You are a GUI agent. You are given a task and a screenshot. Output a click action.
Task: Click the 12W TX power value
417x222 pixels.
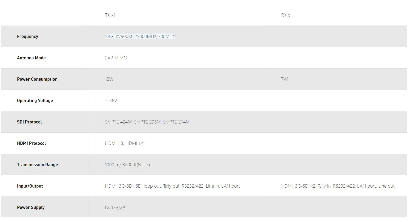pos(109,79)
